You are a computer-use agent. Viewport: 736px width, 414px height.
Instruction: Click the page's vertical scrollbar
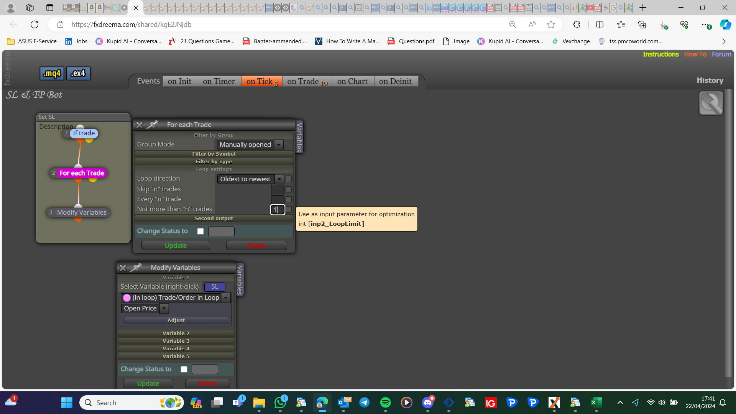click(x=729, y=233)
